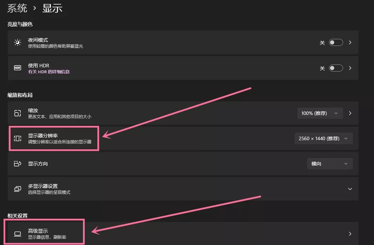Open night mode settings chevron
This screenshot has width=374, height=245.
[x=350, y=42]
